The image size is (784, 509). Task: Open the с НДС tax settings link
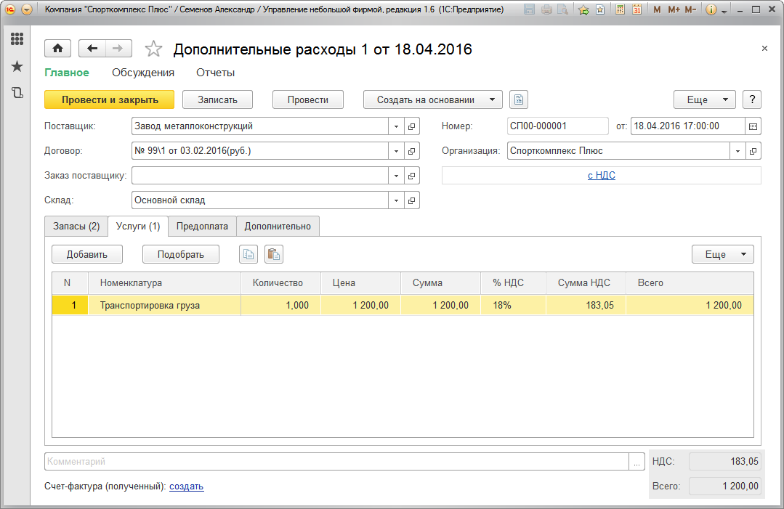601,176
